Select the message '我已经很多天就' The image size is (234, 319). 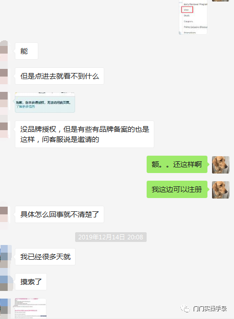tap(45, 257)
